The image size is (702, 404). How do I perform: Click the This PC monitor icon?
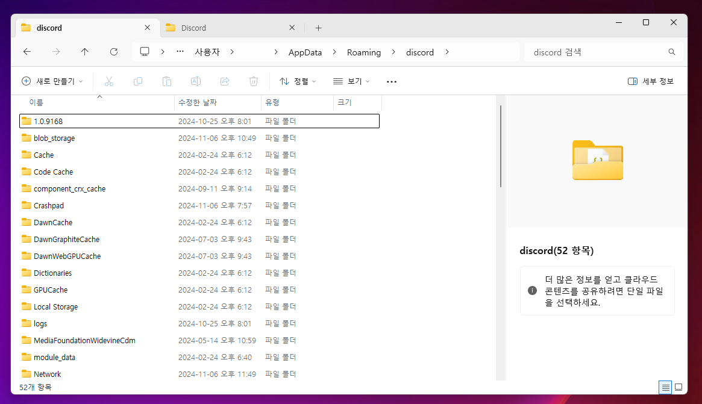click(x=145, y=52)
